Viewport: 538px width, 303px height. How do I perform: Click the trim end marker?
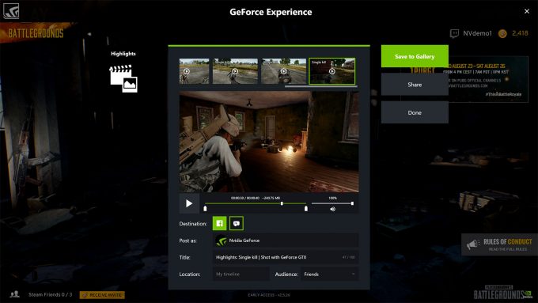tap(306, 209)
